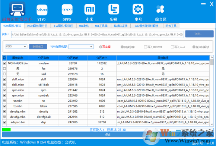Select the 小米 (Xiaomi) icon
This screenshot has height=146, width=216.
point(90,9)
